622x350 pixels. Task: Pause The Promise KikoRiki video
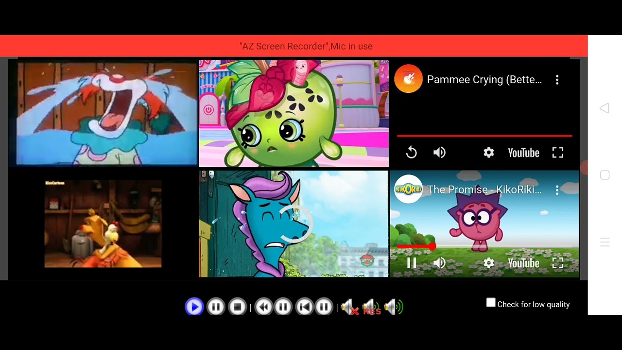(412, 263)
